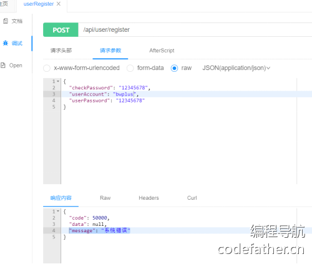312x264 pixels.
Task: Switch to the AfterScript tab
Action: click(x=162, y=51)
